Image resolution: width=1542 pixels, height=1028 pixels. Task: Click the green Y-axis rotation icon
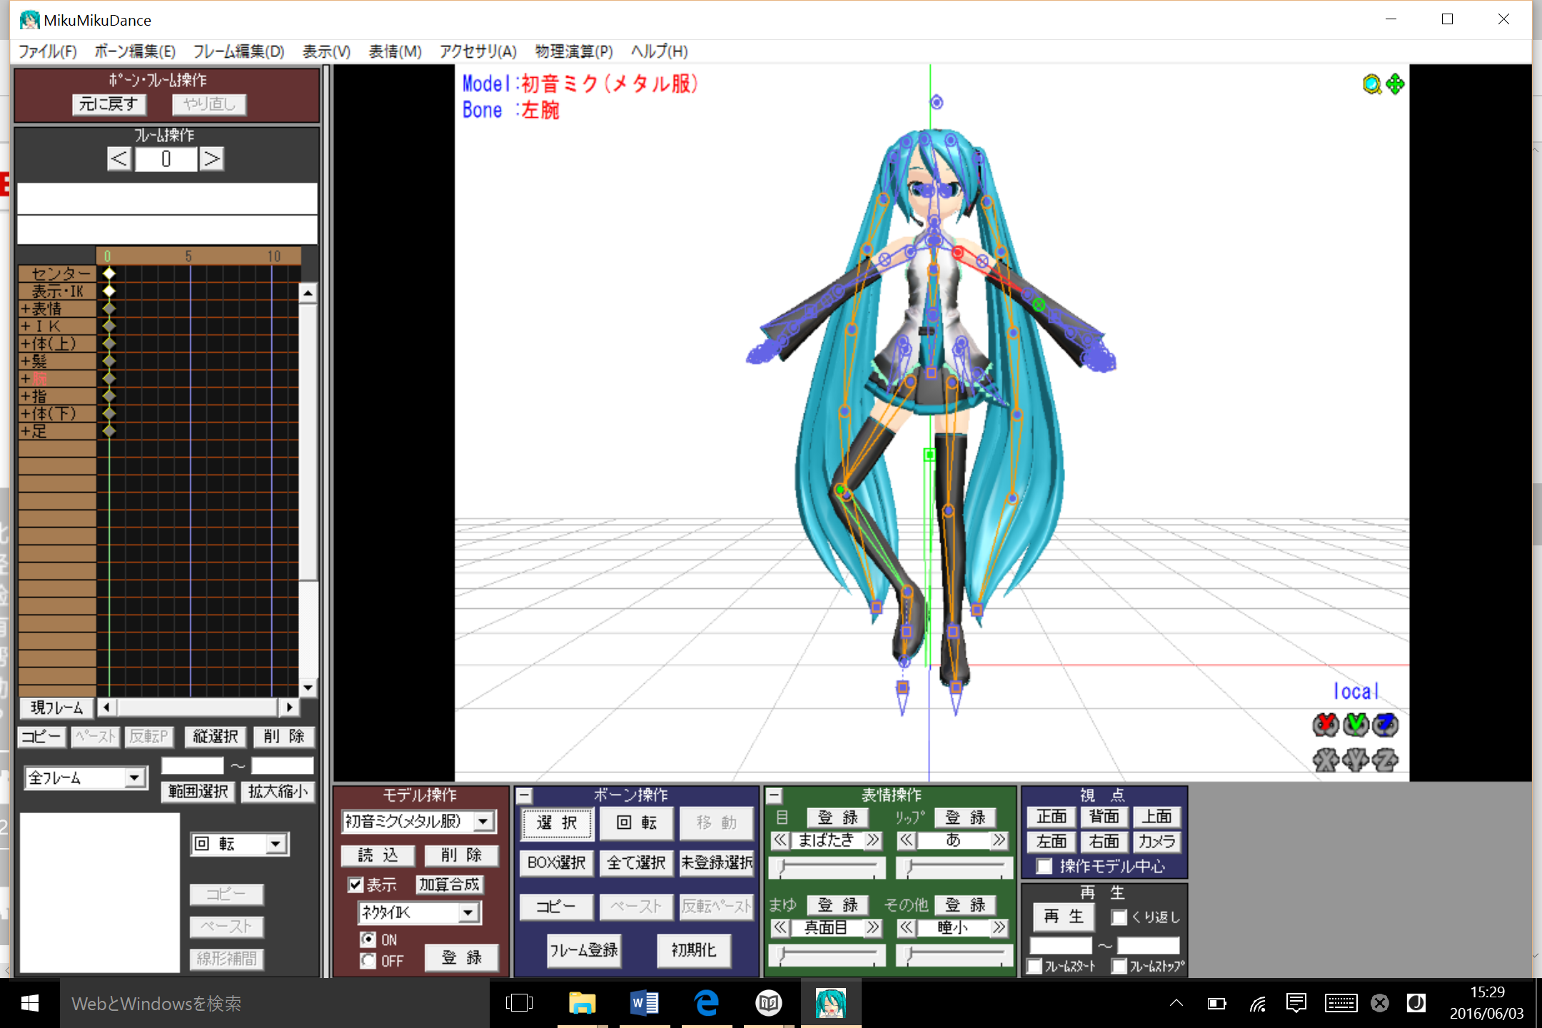tap(1356, 725)
